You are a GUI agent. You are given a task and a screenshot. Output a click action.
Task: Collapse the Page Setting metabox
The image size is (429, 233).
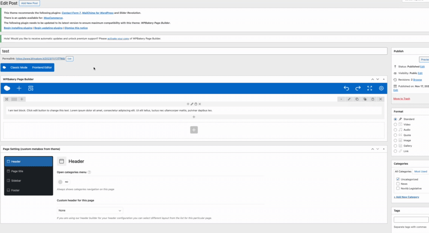[384, 149]
